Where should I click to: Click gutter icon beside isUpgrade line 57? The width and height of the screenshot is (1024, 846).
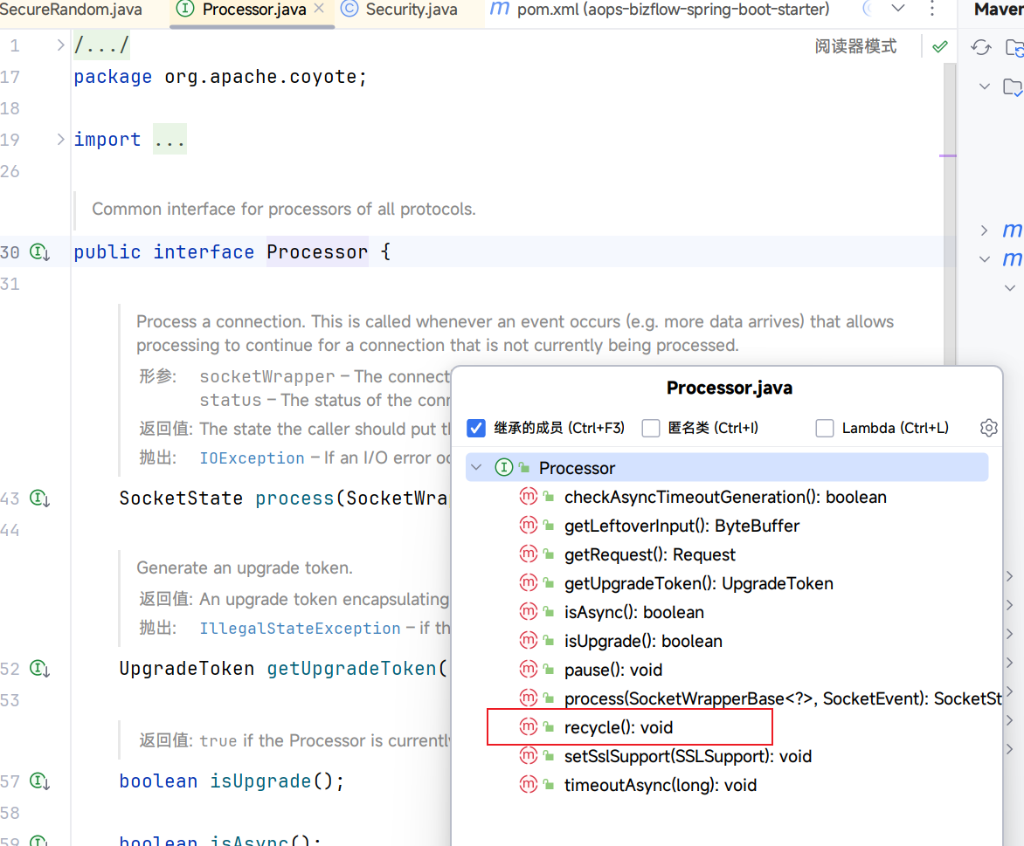40,781
